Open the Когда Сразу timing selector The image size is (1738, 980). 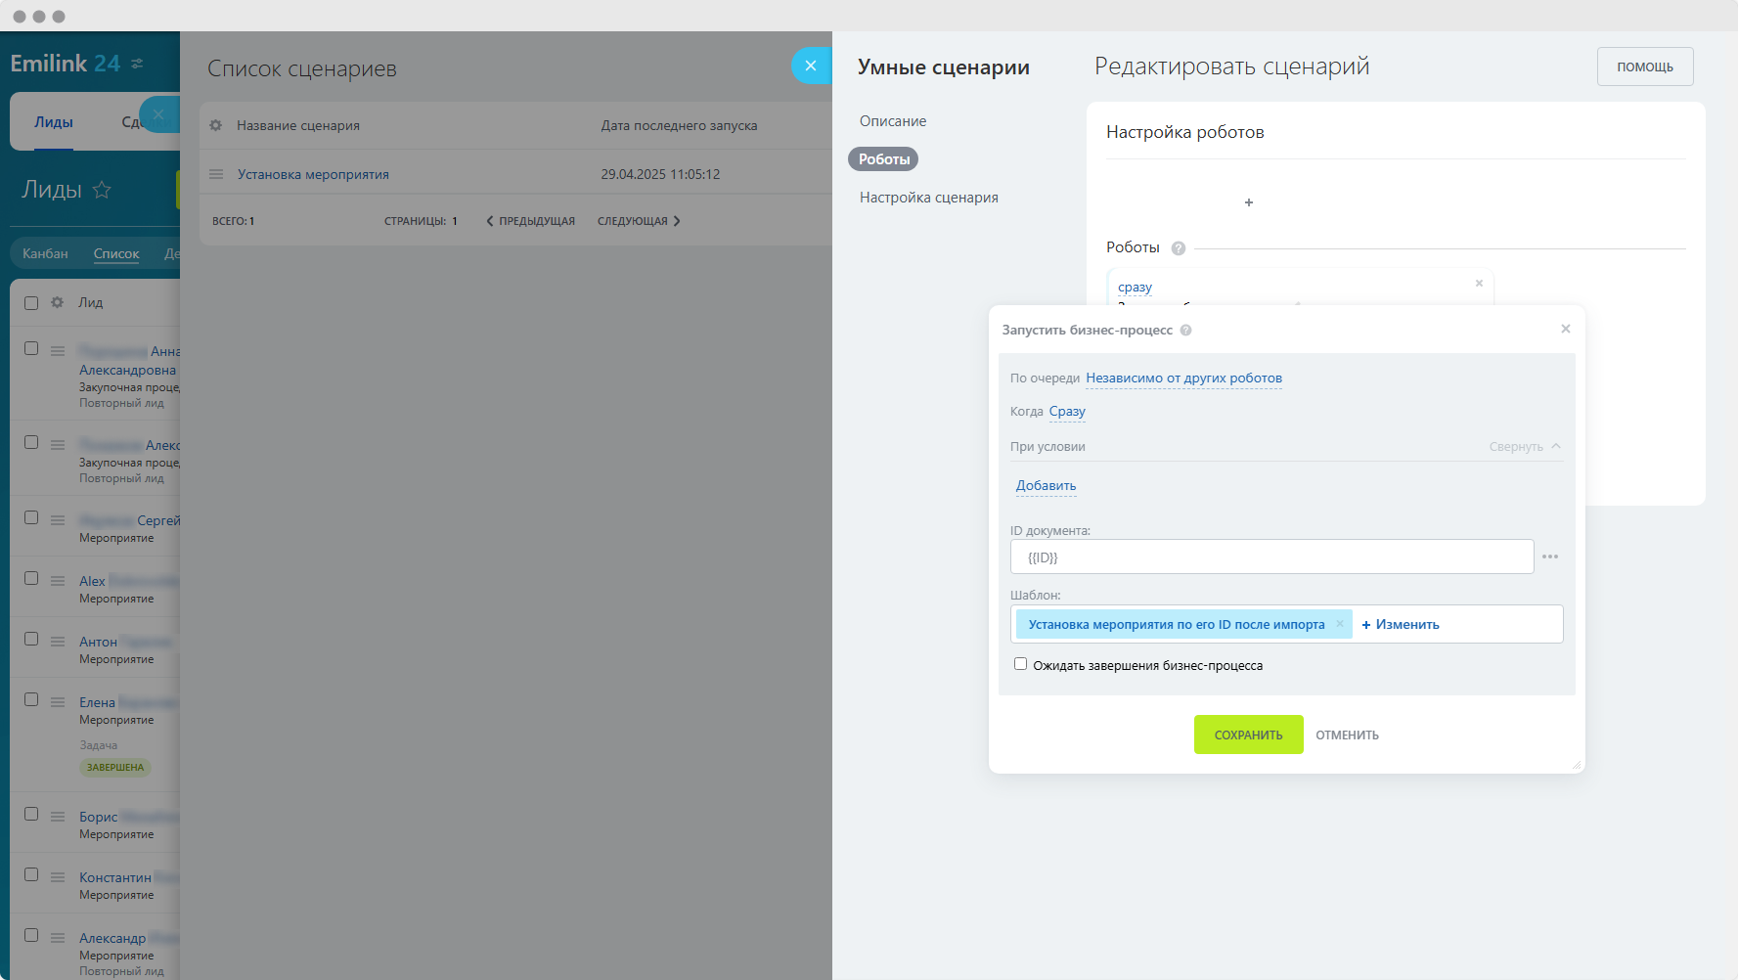pyautogui.click(x=1067, y=412)
